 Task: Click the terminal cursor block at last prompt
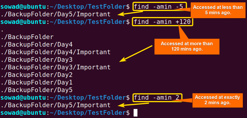point(135,113)
